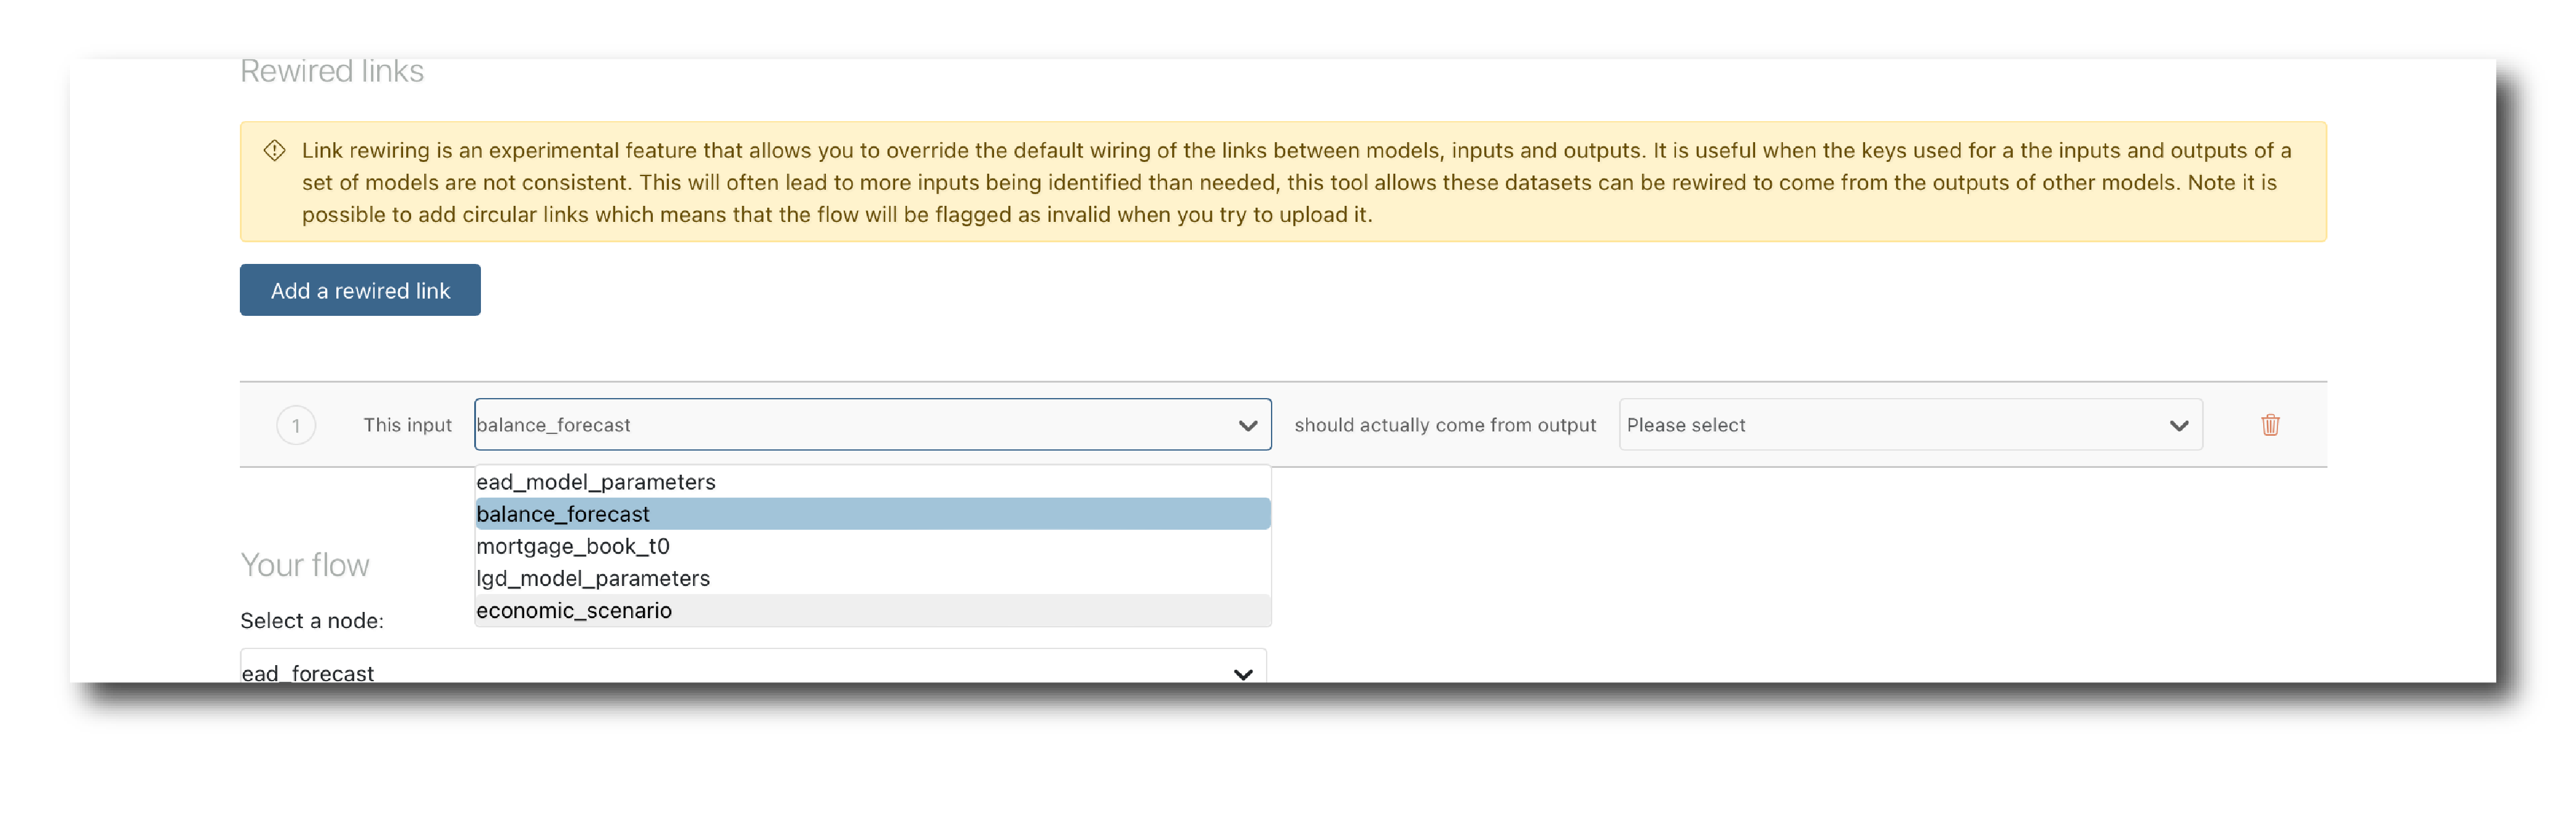
Task: Click the warning icon in the yellow banner
Action: pyautogui.click(x=274, y=151)
